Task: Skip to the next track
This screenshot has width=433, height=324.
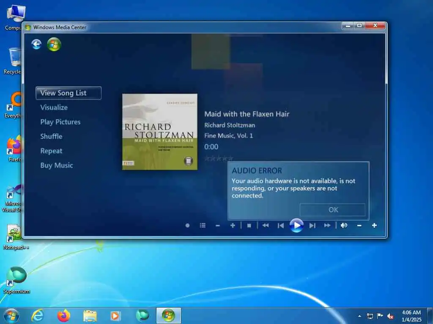Action: click(312, 226)
